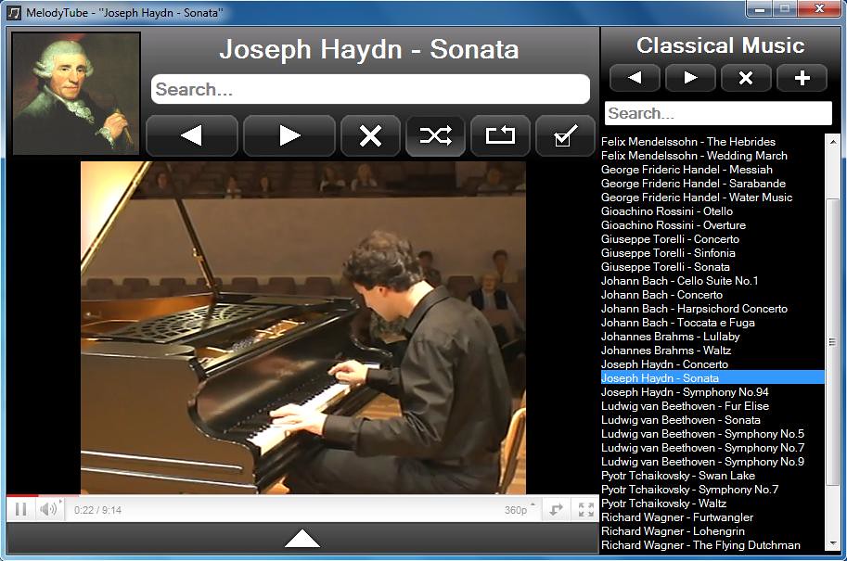Click the video progress bar
847x561 pixels.
tap(302, 495)
